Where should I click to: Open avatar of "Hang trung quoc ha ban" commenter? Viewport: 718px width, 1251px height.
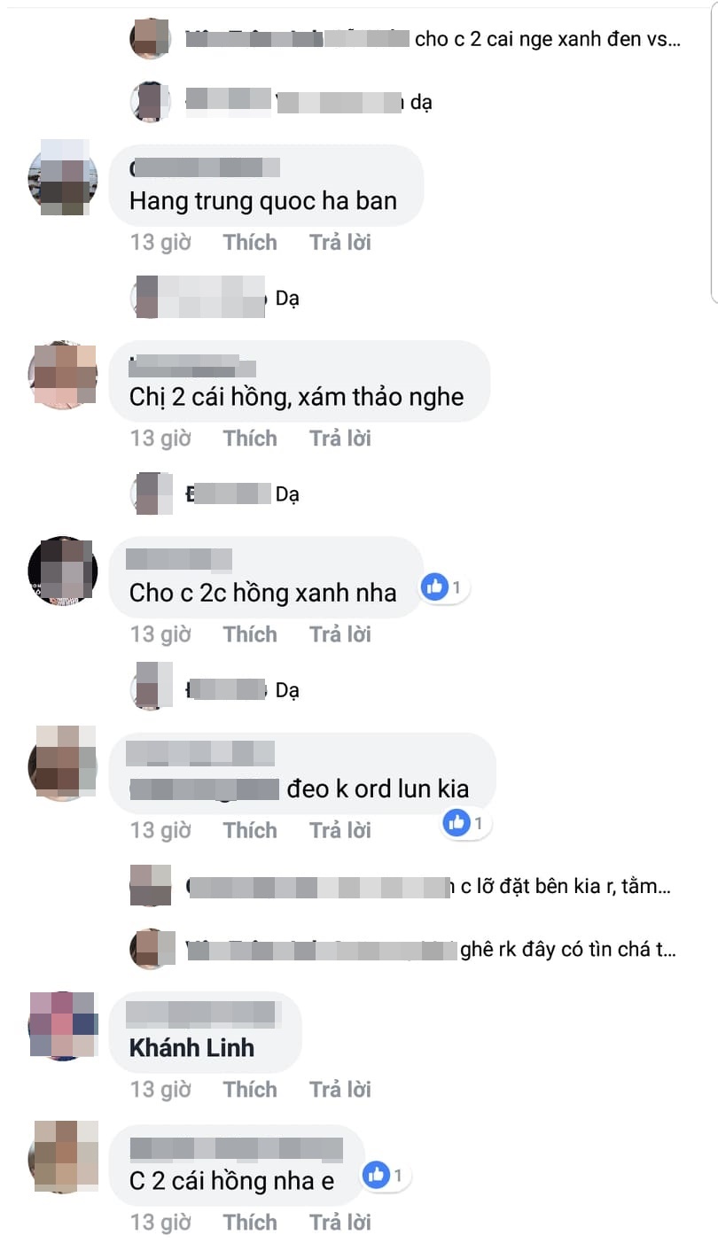pos(63,177)
